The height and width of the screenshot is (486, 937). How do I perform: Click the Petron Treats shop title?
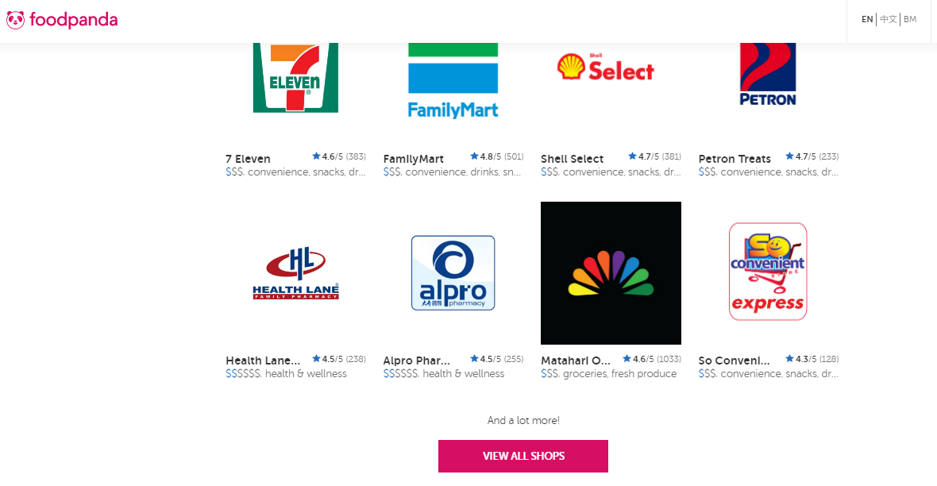[735, 159]
